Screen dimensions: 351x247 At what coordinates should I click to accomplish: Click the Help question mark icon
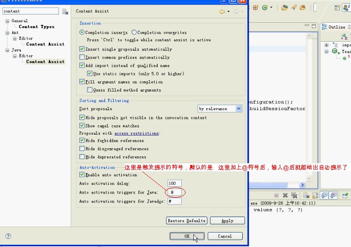click(8, 236)
